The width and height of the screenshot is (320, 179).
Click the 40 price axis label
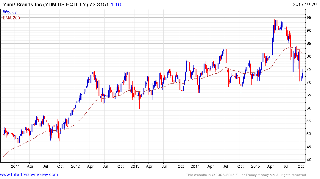[309, 160]
